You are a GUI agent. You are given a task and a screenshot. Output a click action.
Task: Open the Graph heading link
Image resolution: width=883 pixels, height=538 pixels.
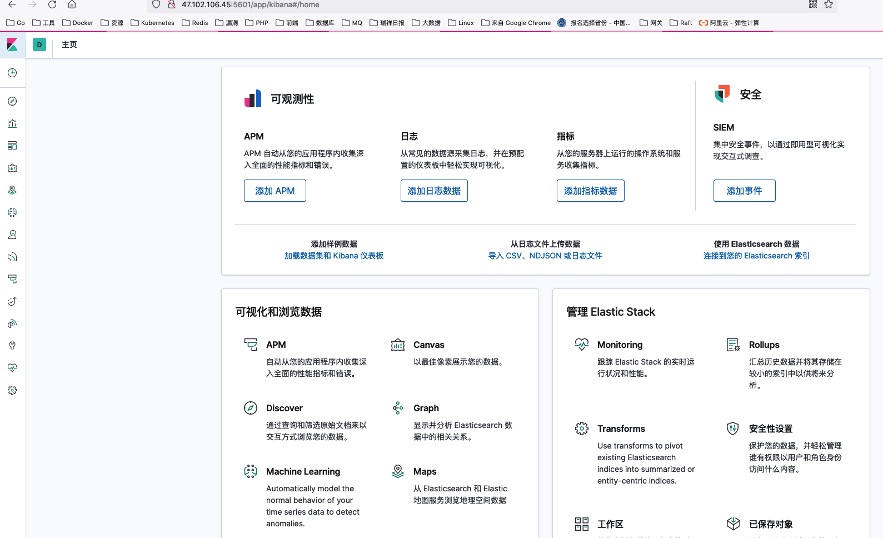point(426,408)
